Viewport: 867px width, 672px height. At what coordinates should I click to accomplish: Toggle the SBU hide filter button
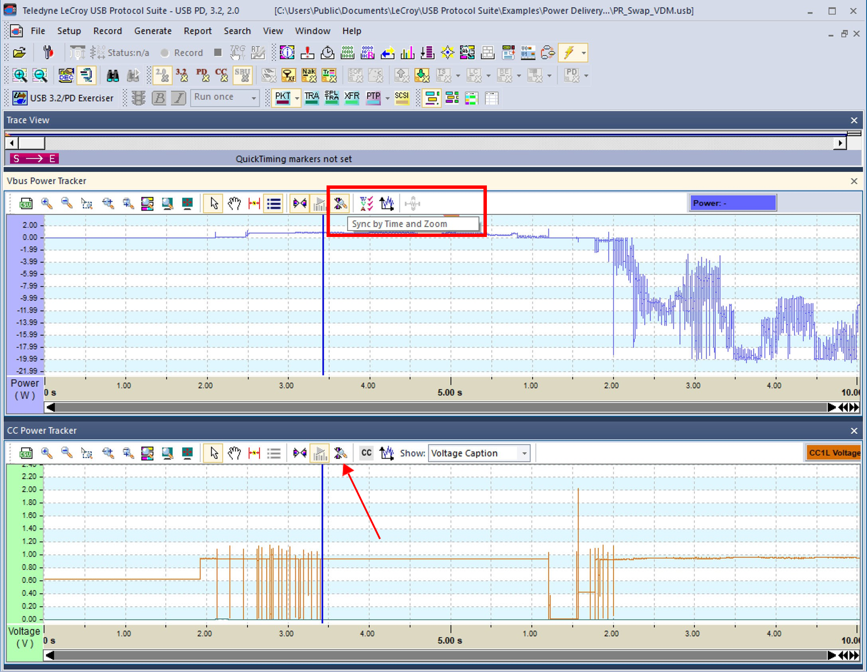click(x=242, y=75)
